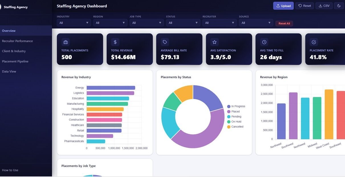This screenshot has height=177, width=345.
Task: Open the Industry filter dropdown
Action: 74,23
